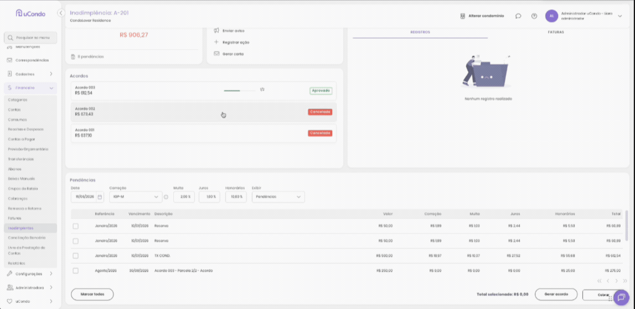Open the Exibir Pendências dropdown
Viewport: 635px width, 309px height.
point(278,197)
